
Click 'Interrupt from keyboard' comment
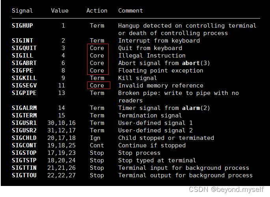click(159, 41)
